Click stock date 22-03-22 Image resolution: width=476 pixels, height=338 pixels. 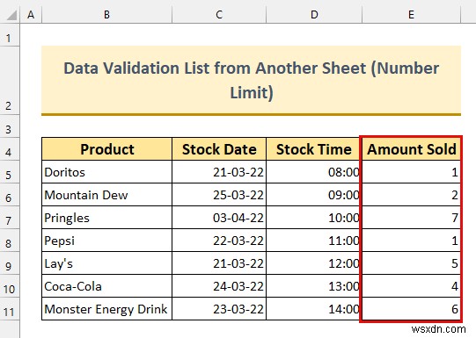[x=219, y=241]
